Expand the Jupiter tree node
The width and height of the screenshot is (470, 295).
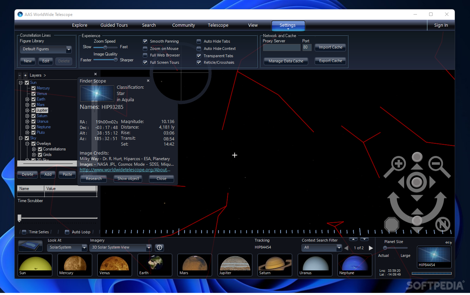tap(27, 110)
